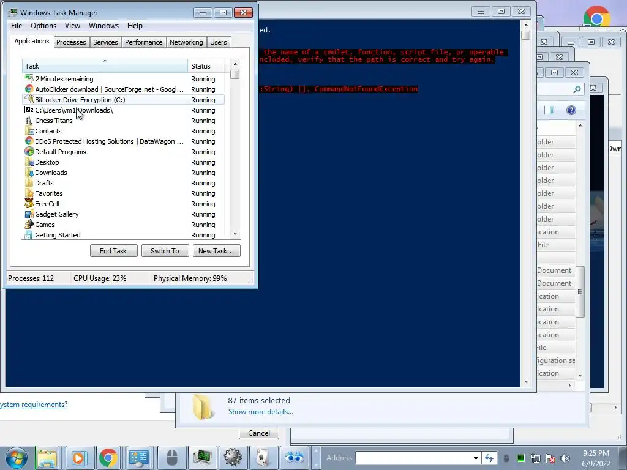Select the Gadget Gallery task icon
This screenshot has height=470, width=627.
pyautogui.click(x=29, y=214)
